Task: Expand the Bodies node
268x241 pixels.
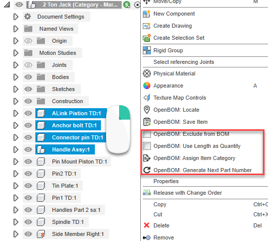Action: click(x=16, y=77)
